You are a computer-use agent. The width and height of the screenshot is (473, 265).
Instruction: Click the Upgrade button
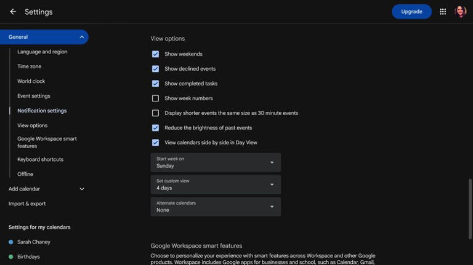[x=411, y=12]
